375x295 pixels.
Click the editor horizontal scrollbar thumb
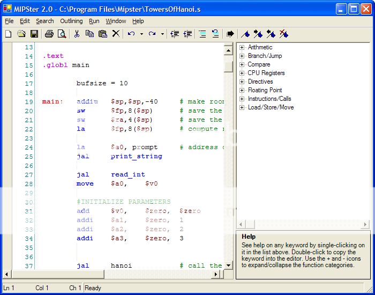(58, 275)
